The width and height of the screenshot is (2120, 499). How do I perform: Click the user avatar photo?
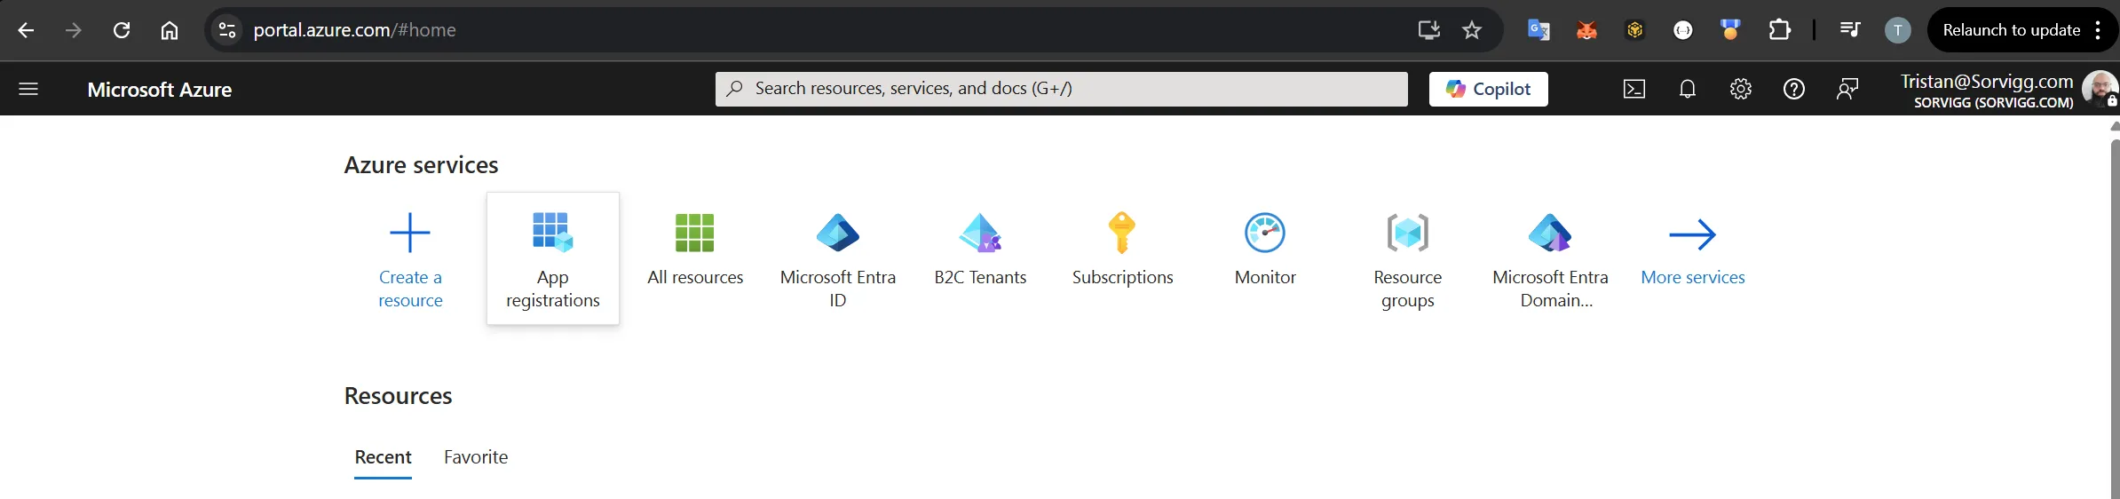[x=2100, y=89]
